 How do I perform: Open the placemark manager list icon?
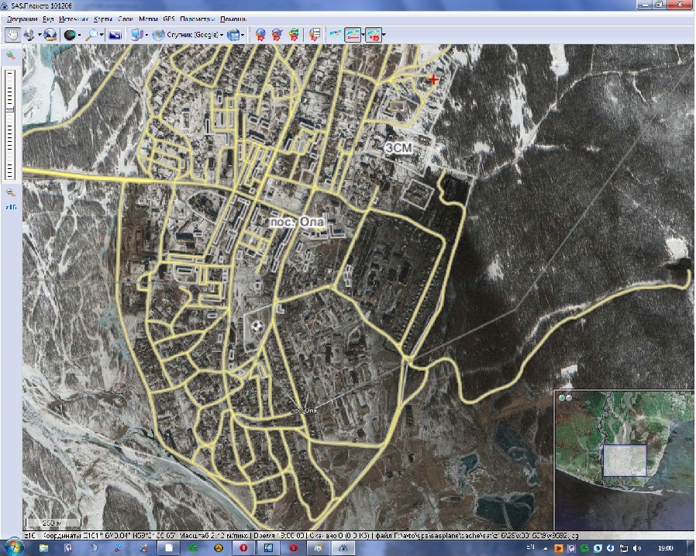315,34
